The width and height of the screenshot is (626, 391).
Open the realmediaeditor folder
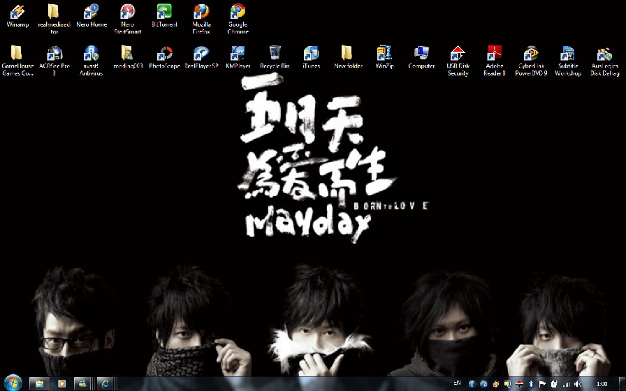54,19
